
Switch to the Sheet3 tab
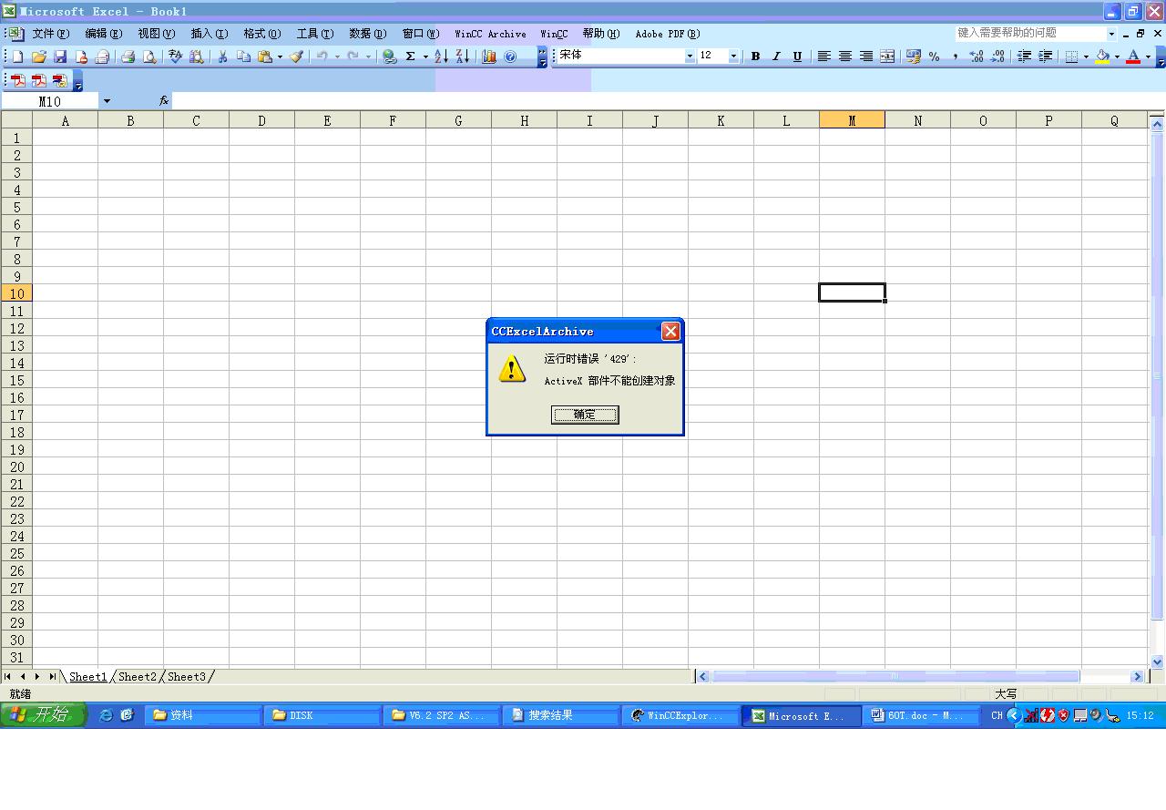pos(187,677)
